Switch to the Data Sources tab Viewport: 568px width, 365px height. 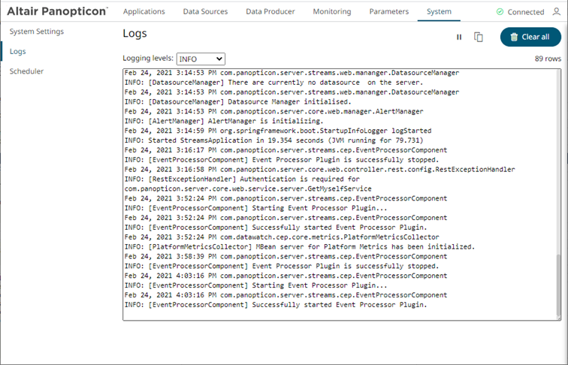point(205,11)
